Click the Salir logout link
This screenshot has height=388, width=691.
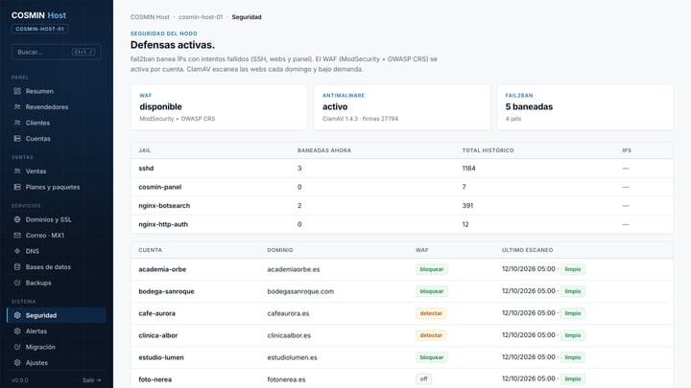(92, 380)
